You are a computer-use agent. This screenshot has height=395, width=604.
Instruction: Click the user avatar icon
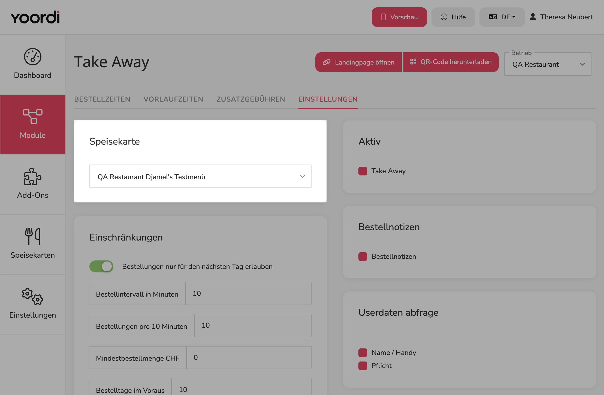click(533, 17)
